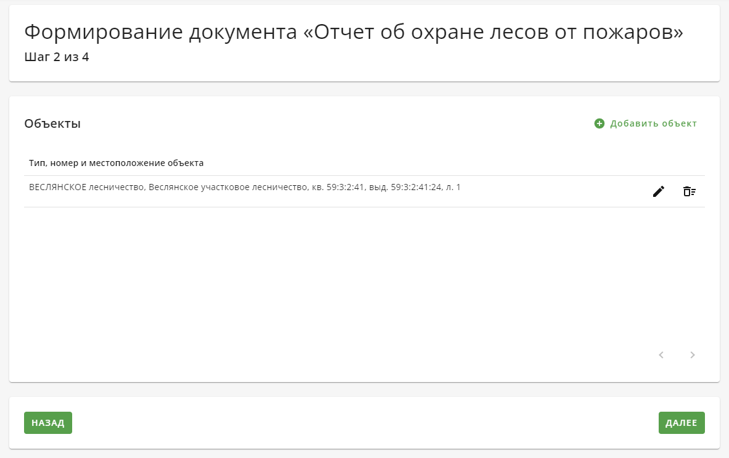Click the word "Формирование" in the title
The image size is (729, 458).
[x=103, y=32]
